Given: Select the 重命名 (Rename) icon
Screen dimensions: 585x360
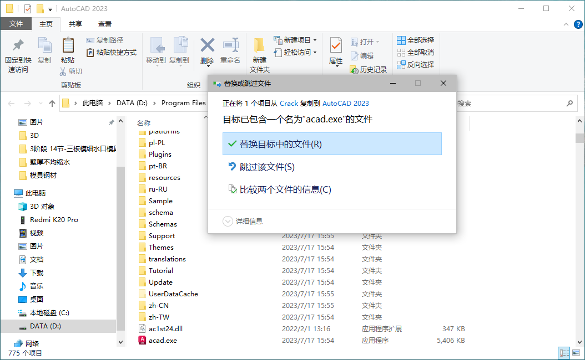Looking at the screenshot, I should tap(232, 47).
